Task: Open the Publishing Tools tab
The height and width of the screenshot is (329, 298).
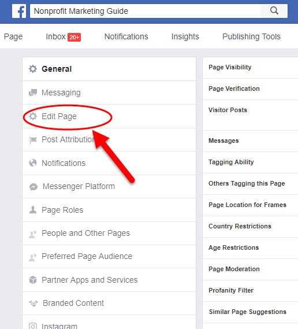Action: [x=251, y=36]
